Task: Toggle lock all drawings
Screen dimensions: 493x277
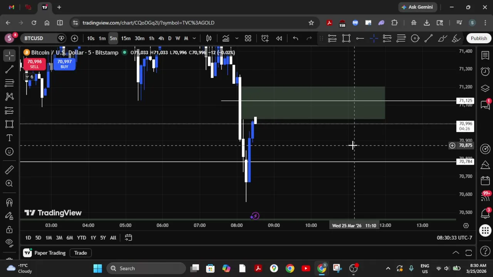Action: 10,230
